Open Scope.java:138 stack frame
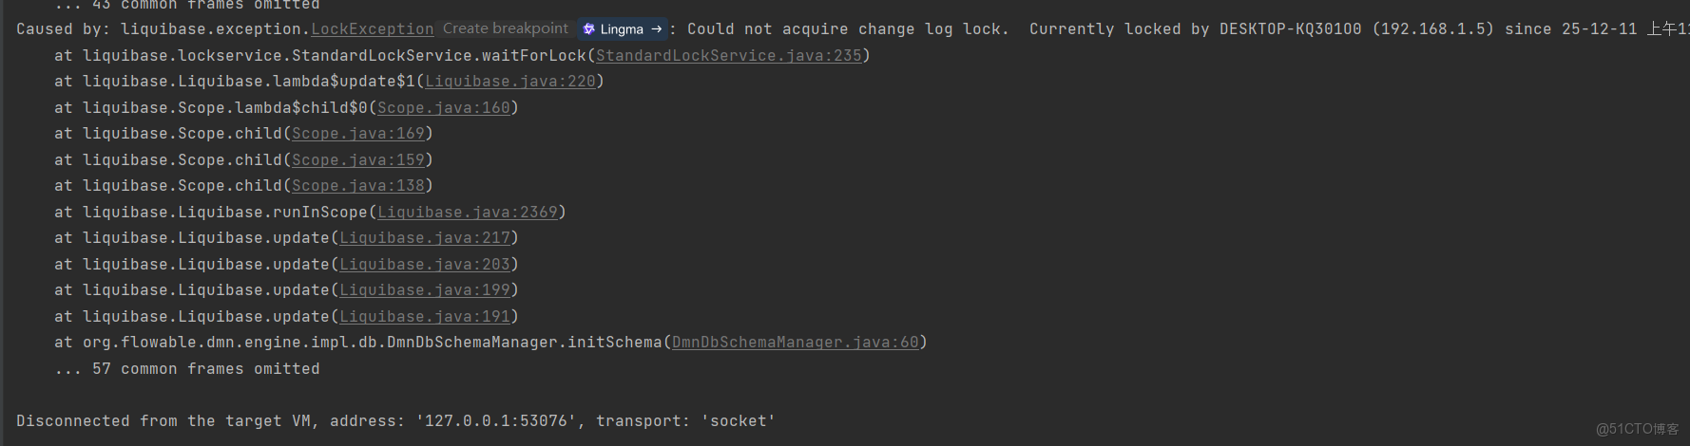Viewport: 1690px width, 446px height. (x=357, y=186)
